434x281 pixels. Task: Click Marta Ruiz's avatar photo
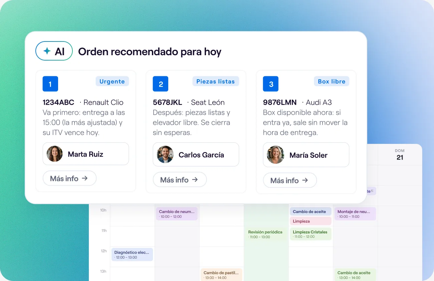[55, 154]
